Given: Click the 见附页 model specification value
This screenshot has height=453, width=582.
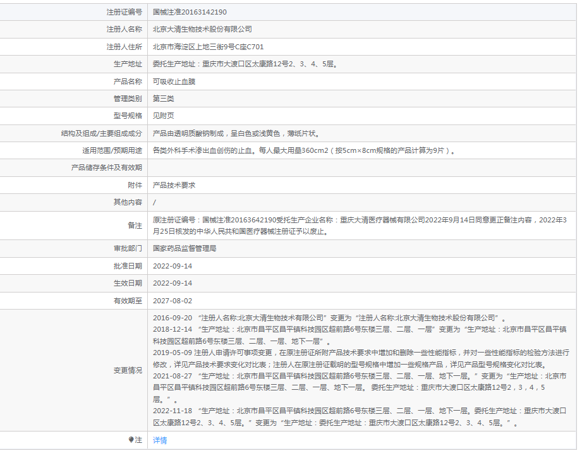Looking at the screenshot, I should click(163, 116).
